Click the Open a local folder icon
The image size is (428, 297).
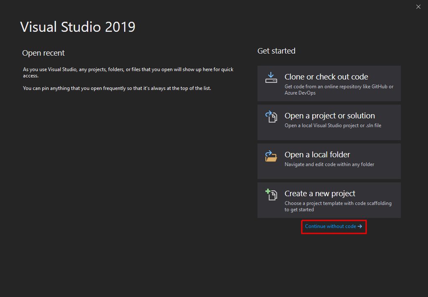click(x=271, y=156)
